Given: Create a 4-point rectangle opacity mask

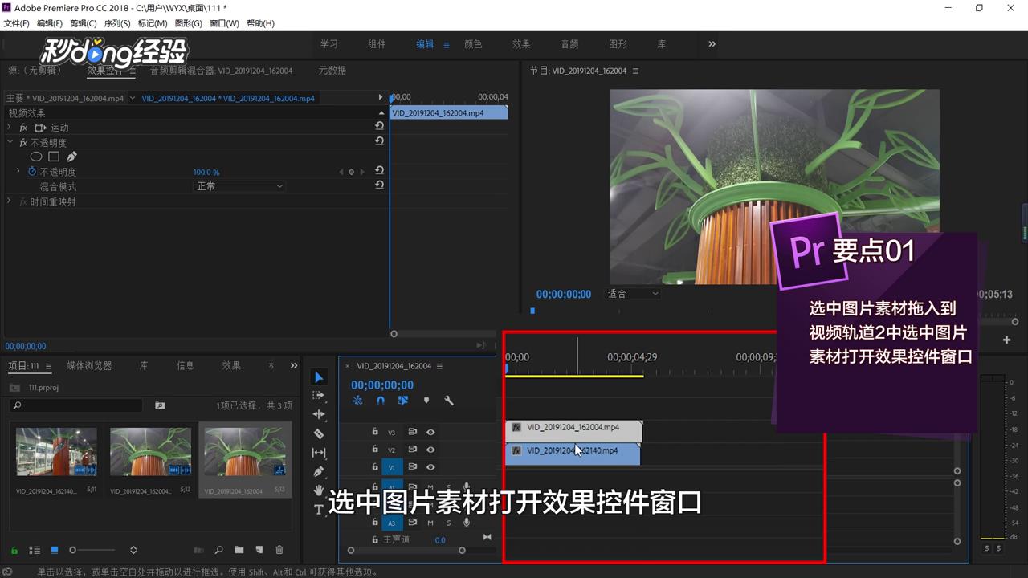Looking at the screenshot, I should click(x=54, y=157).
